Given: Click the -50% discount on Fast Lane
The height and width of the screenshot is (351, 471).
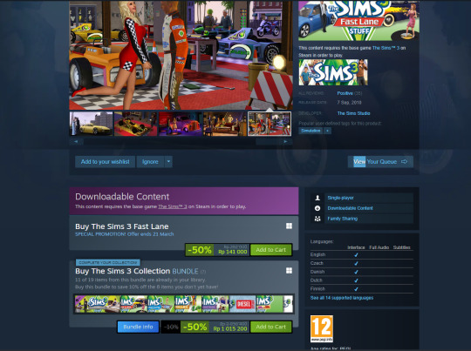Looking at the screenshot, I should (x=200, y=250).
